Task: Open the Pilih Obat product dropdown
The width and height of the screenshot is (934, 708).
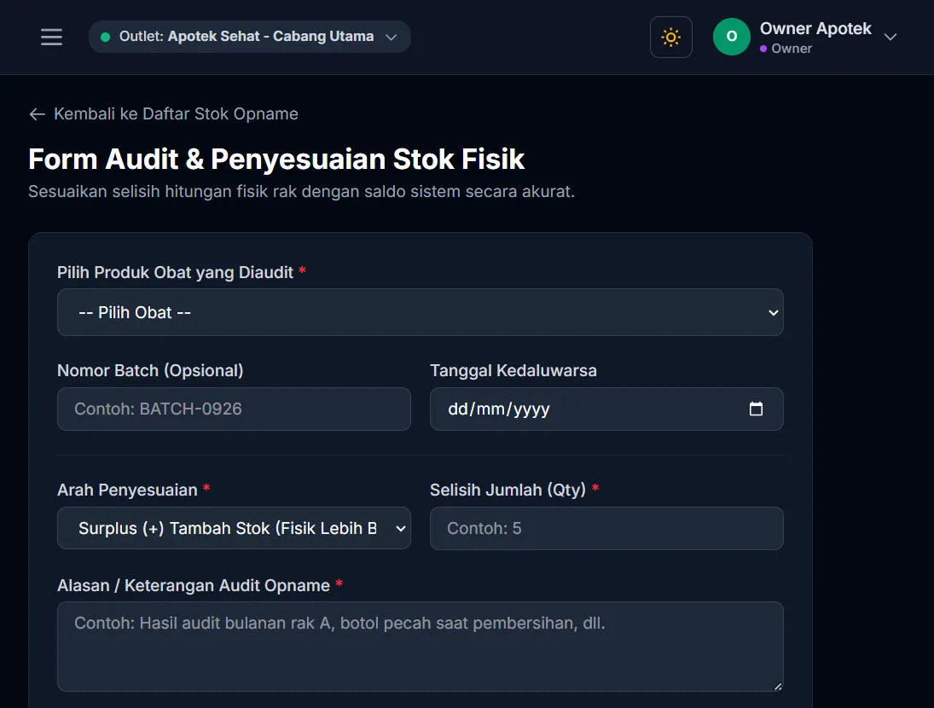Action: click(420, 312)
